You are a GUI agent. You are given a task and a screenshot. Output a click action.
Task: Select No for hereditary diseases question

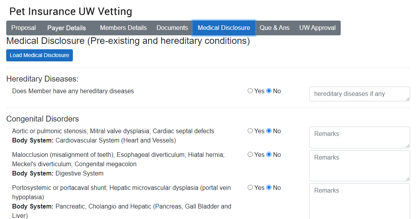[269, 91]
